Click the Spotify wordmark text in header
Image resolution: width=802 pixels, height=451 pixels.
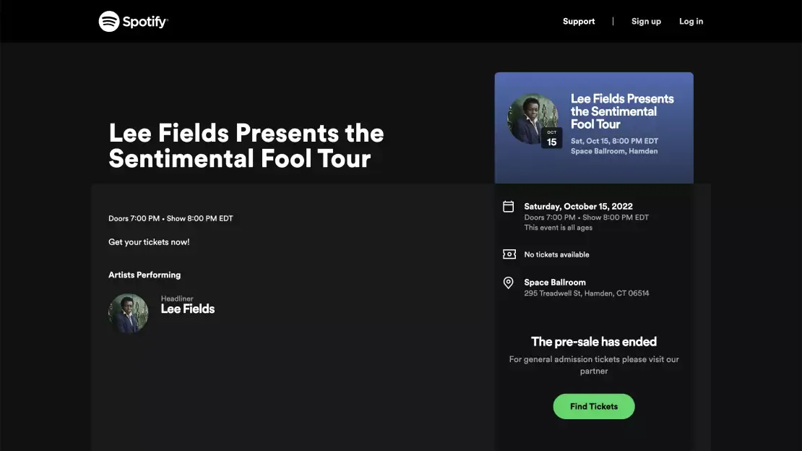pyautogui.click(x=145, y=22)
